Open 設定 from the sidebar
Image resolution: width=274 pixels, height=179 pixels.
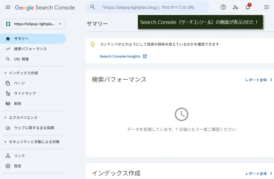(x=18, y=166)
